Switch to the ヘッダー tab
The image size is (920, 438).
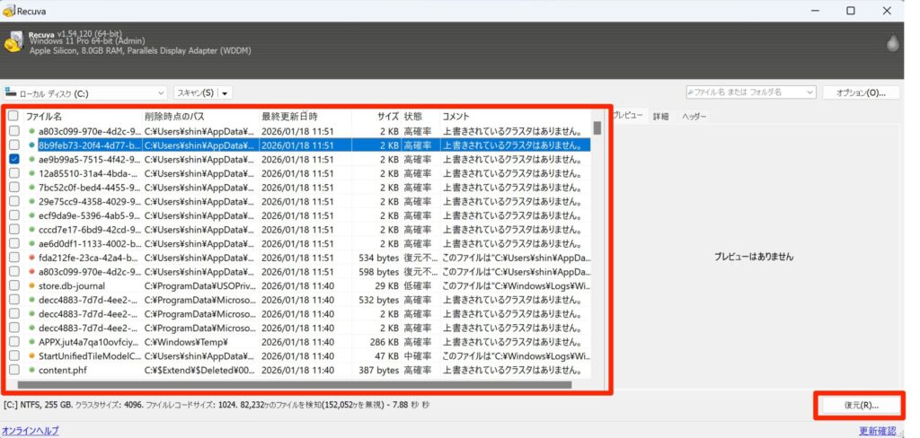(x=694, y=117)
